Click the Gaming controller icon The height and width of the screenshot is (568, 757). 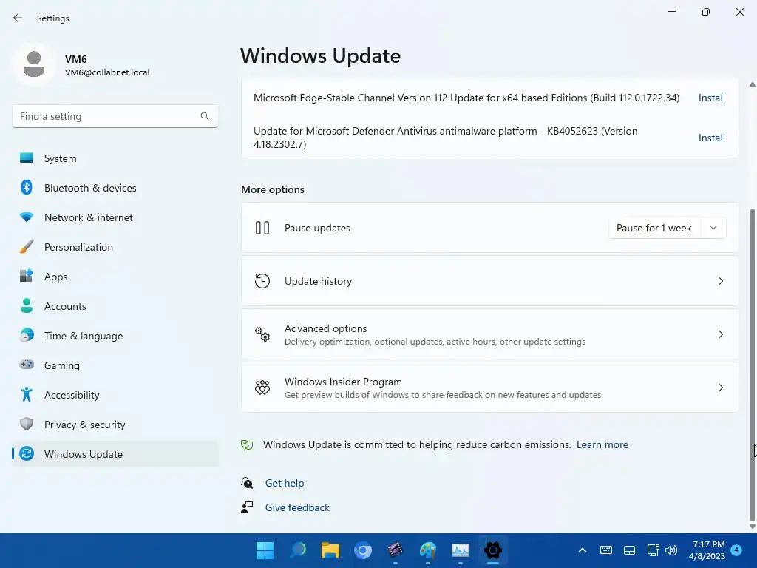[27, 365]
